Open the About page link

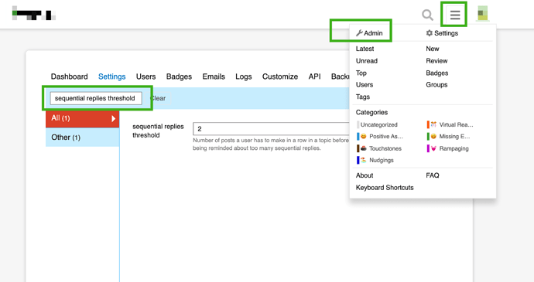tap(365, 175)
